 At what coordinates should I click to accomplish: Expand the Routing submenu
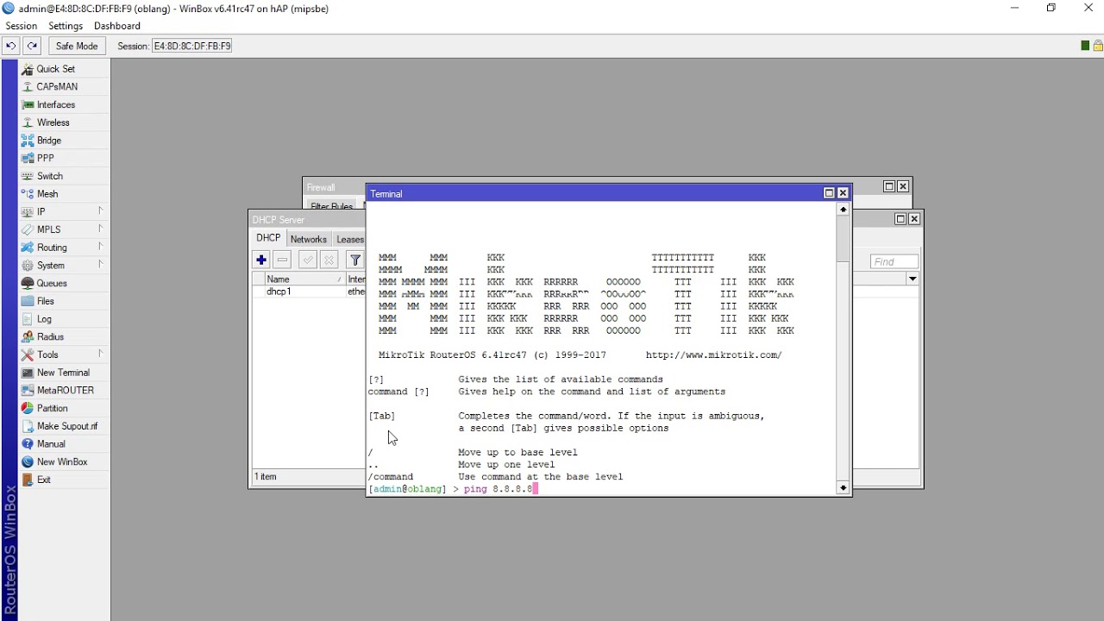click(x=62, y=248)
